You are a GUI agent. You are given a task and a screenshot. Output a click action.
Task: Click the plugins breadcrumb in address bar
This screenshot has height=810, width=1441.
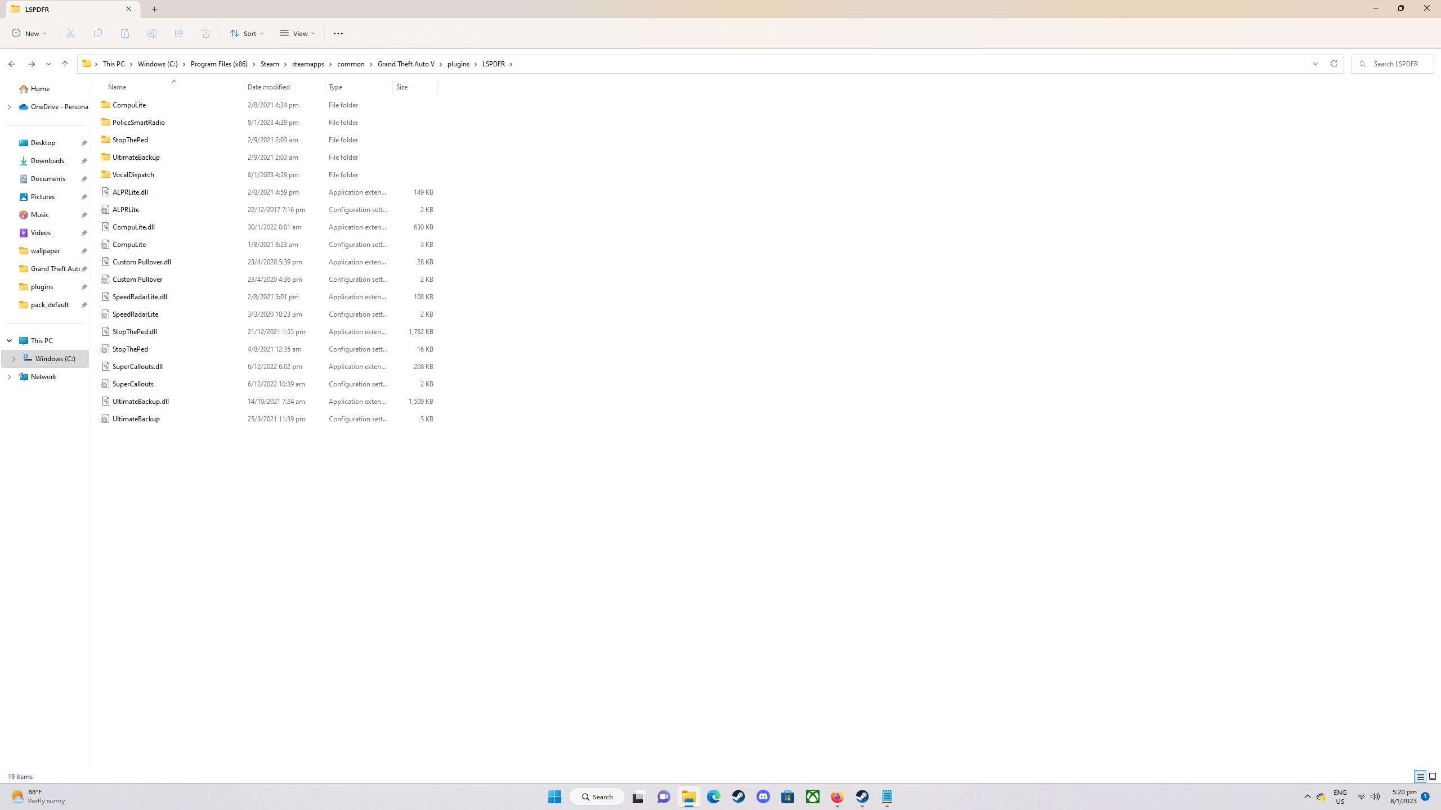pyautogui.click(x=458, y=64)
